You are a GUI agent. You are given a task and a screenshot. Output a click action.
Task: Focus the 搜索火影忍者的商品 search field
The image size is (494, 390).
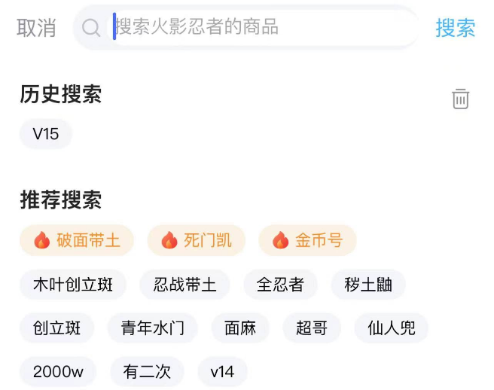[256, 28]
